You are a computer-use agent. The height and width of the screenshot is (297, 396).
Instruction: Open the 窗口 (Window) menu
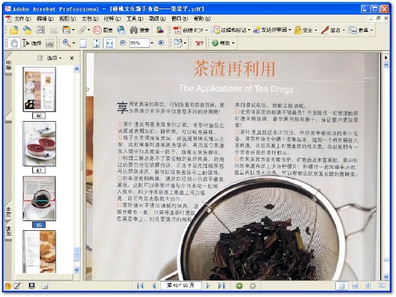click(x=180, y=19)
